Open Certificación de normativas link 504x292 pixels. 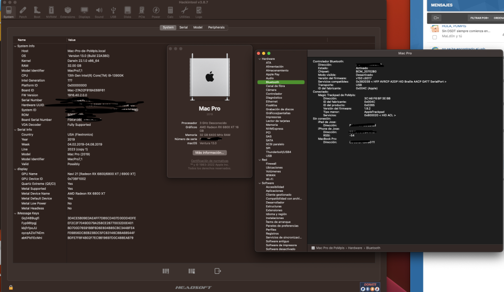point(210,161)
